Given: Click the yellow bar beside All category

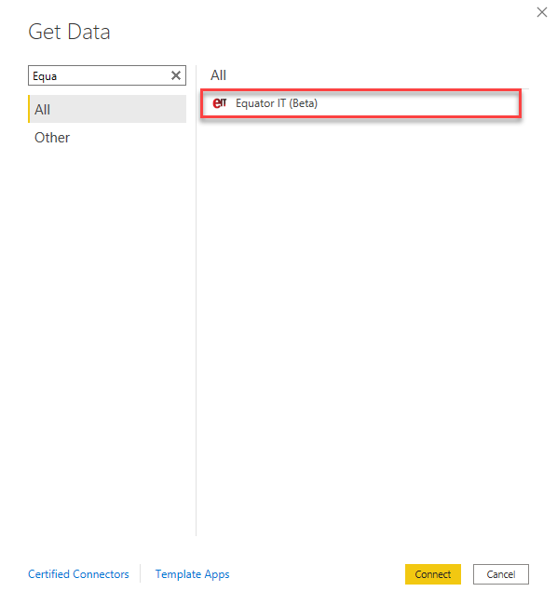Looking at the screenshot, I should (x=29, y=109).
